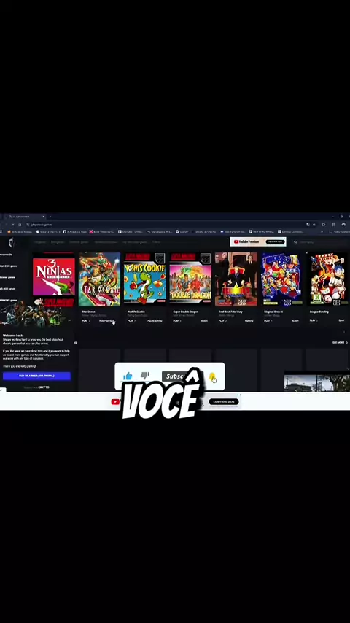Open the 3 Ninjas game cover
The width and height of the screenshot is (350, 623).
click(x=54, y=279)
